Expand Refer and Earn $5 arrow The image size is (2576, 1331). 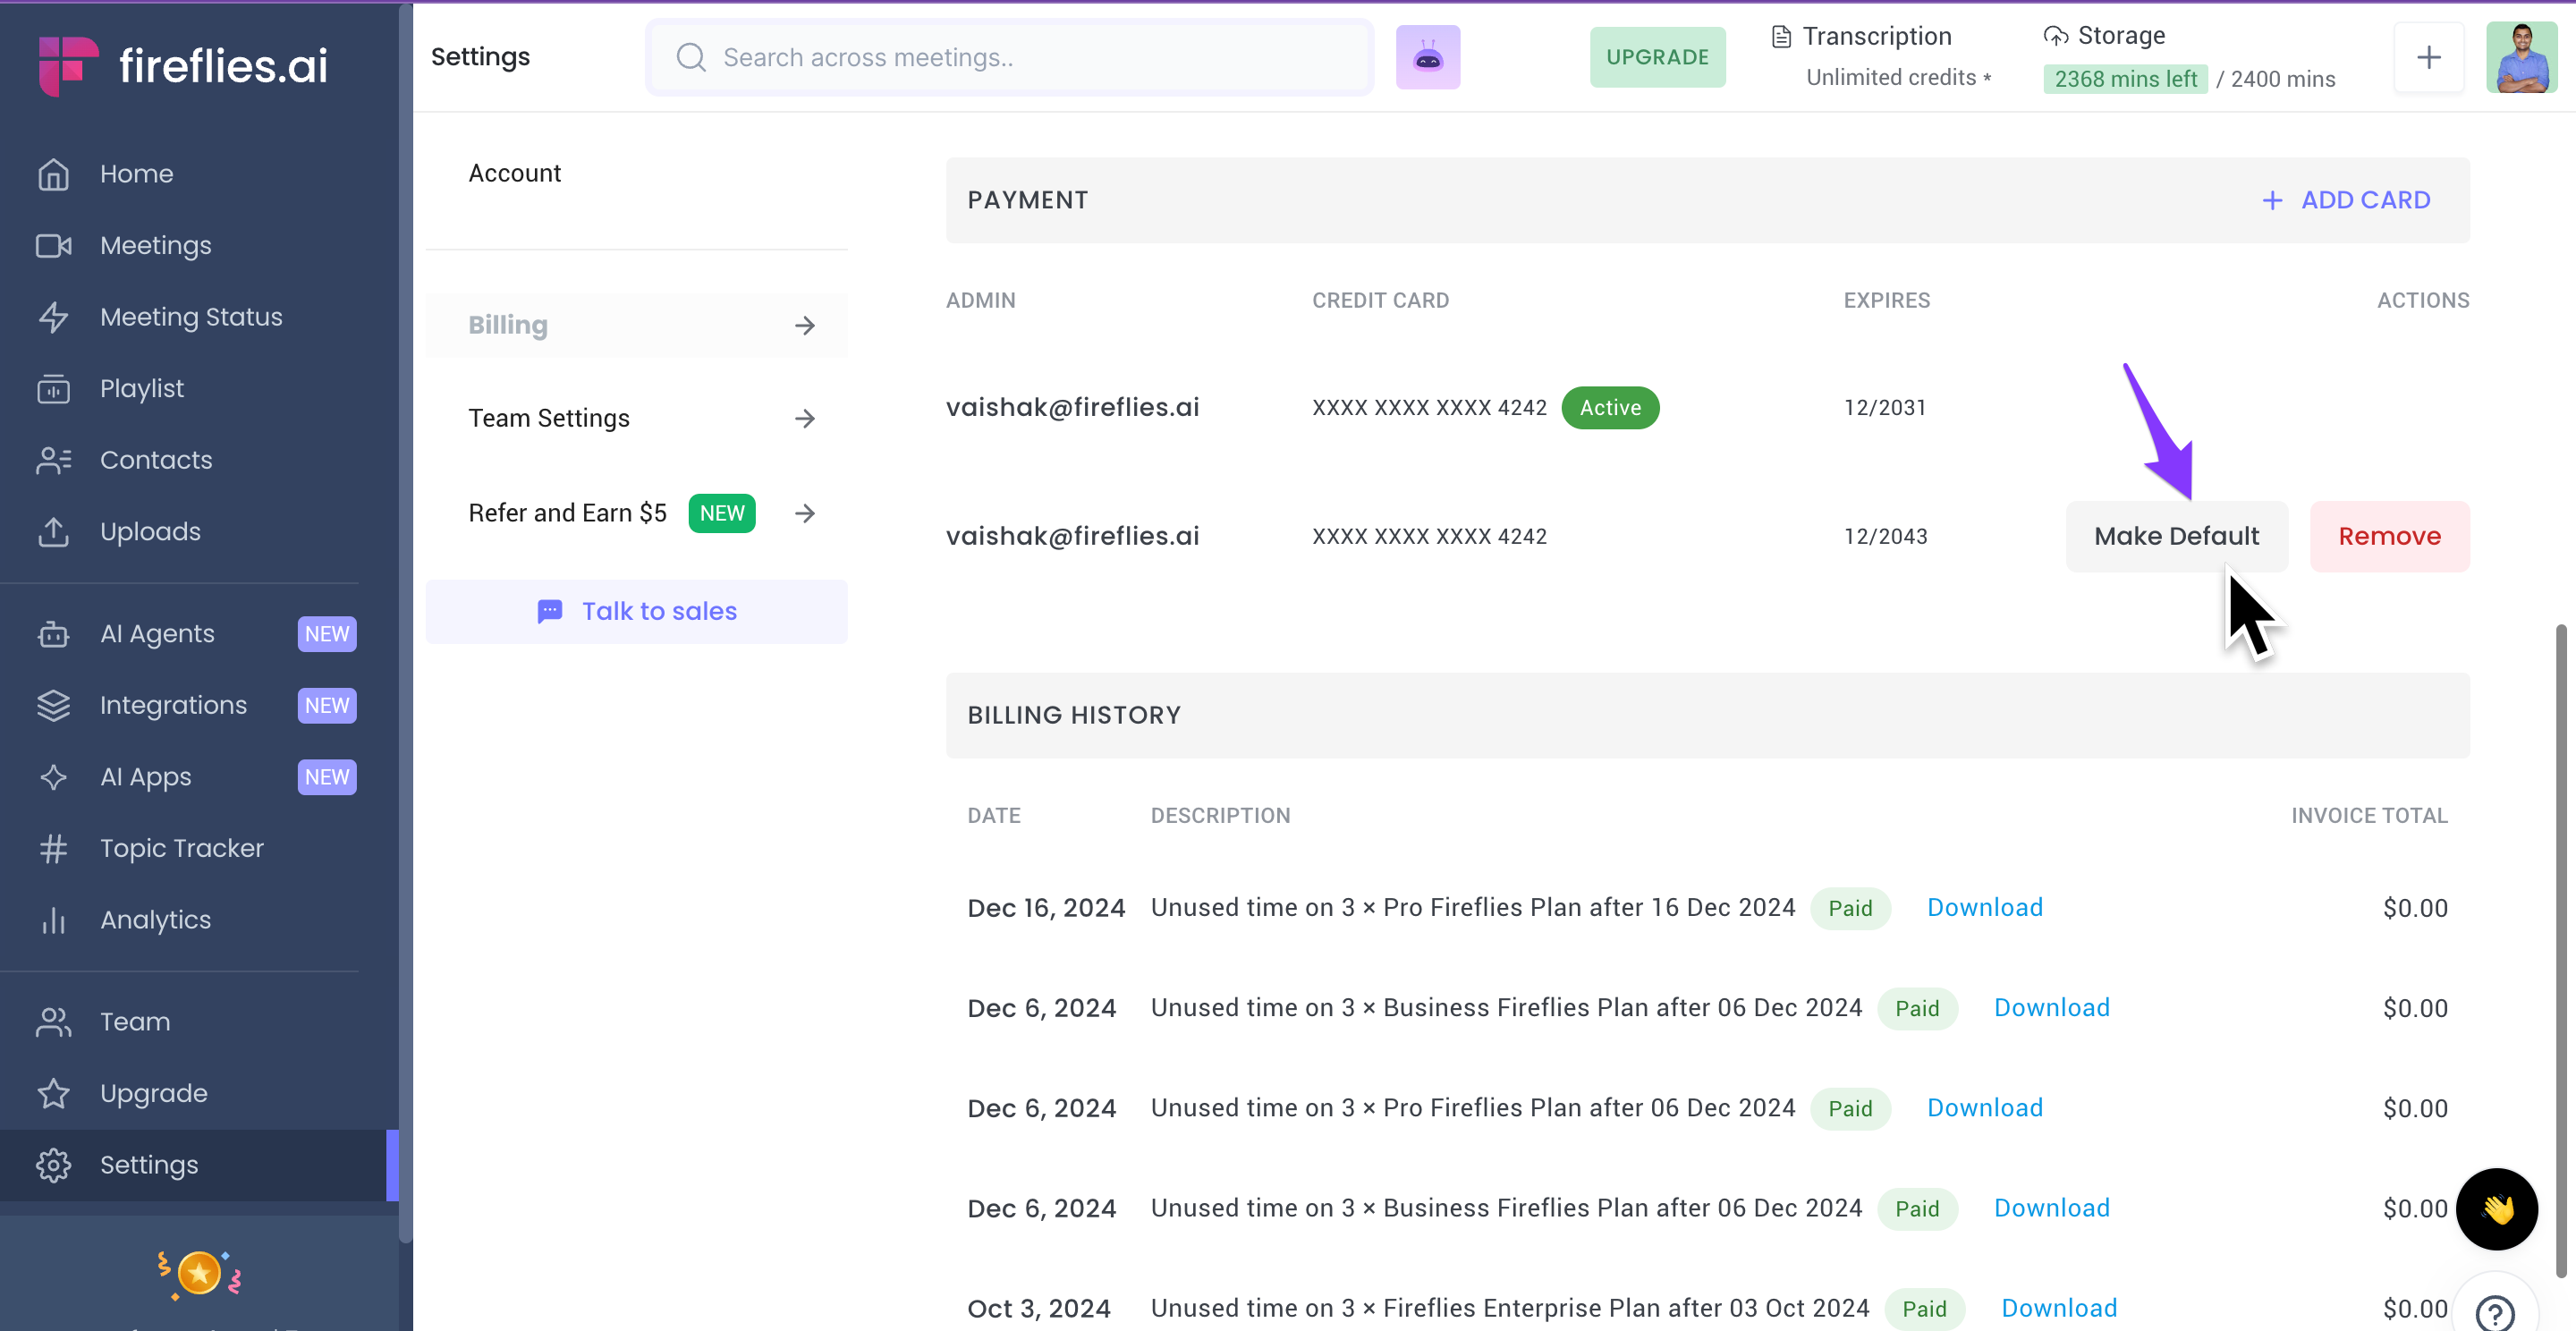click(x=805, y=514)
